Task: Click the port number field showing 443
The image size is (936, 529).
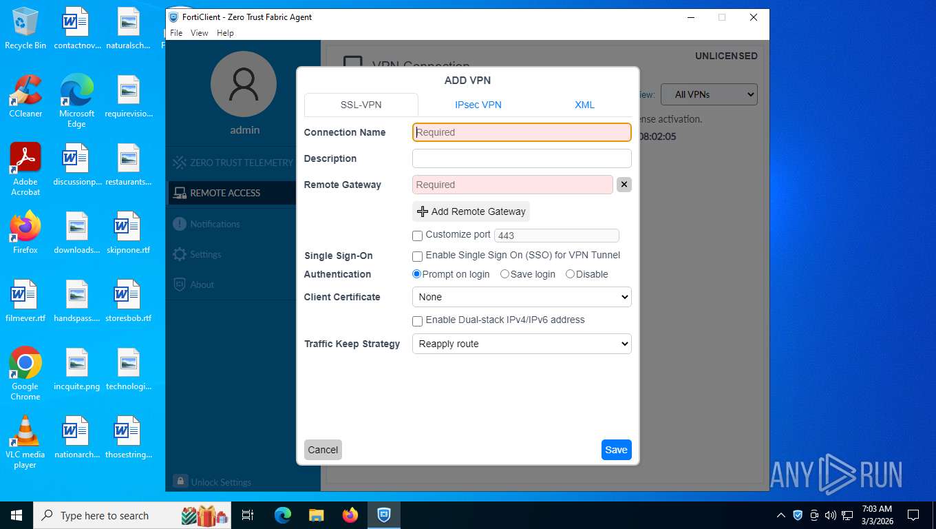Action: 556,236
